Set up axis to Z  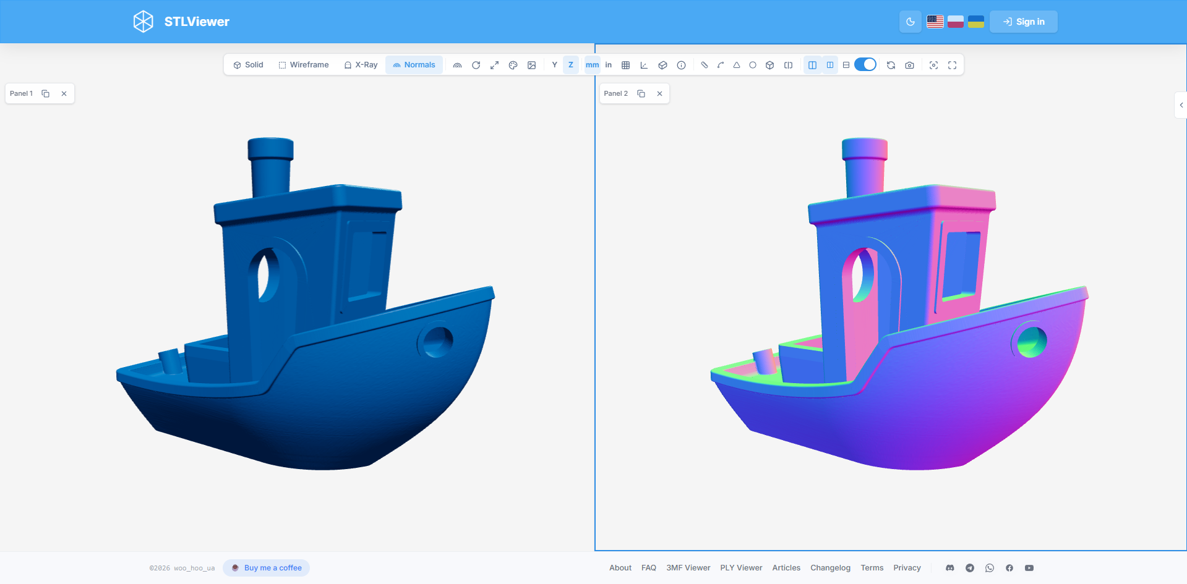click(x=571, y=65)
